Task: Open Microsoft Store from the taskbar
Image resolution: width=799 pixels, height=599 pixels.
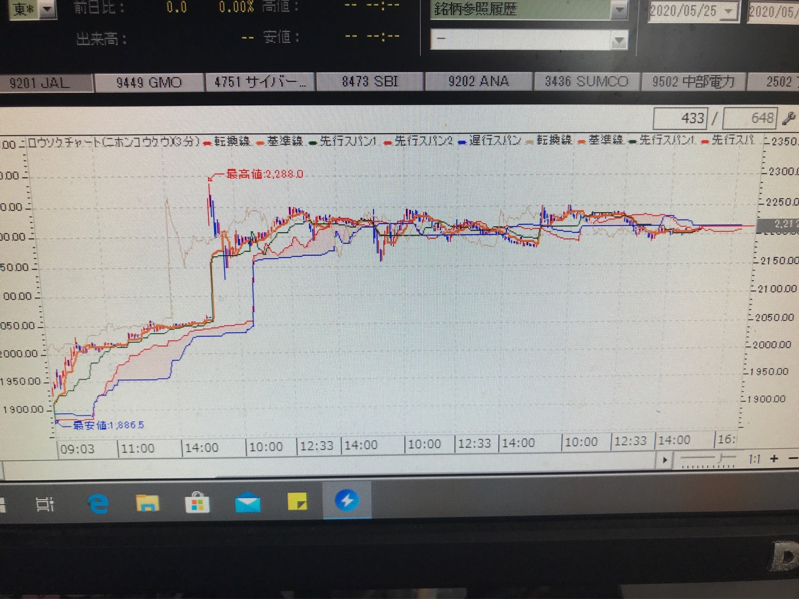Action: 197,503
